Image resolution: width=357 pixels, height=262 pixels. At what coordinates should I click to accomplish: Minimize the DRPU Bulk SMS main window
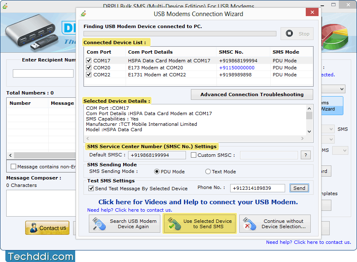click(322, 5)
